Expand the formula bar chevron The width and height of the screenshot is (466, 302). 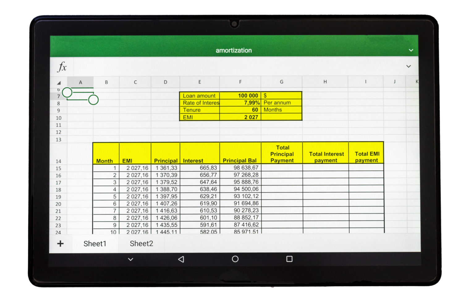[409, 66]
